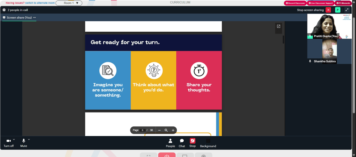This screenshot has height=157, width=356.
Task: Open call settings gear icon
Action: coord(4,10)
